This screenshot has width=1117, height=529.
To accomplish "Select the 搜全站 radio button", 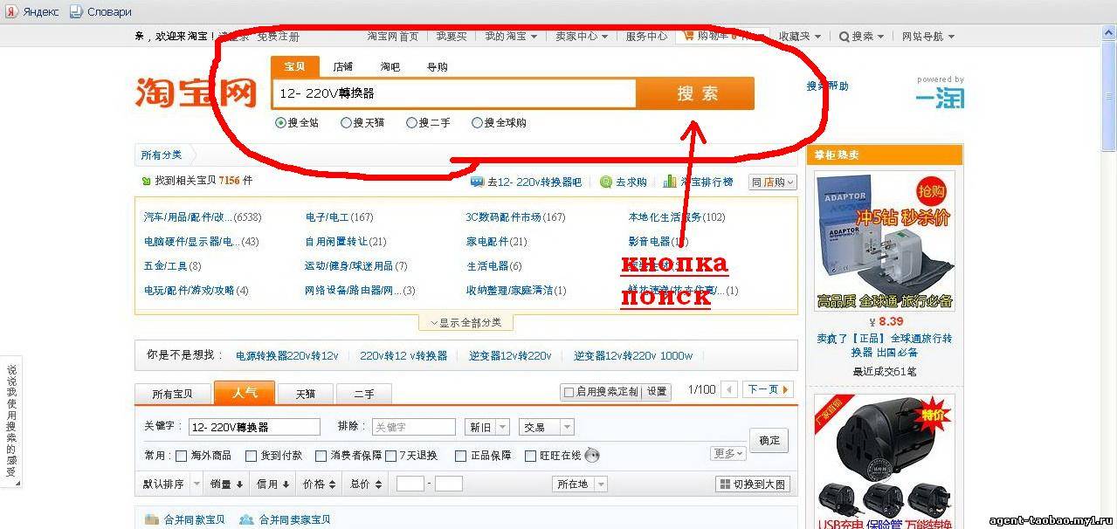I will point(280,123).
